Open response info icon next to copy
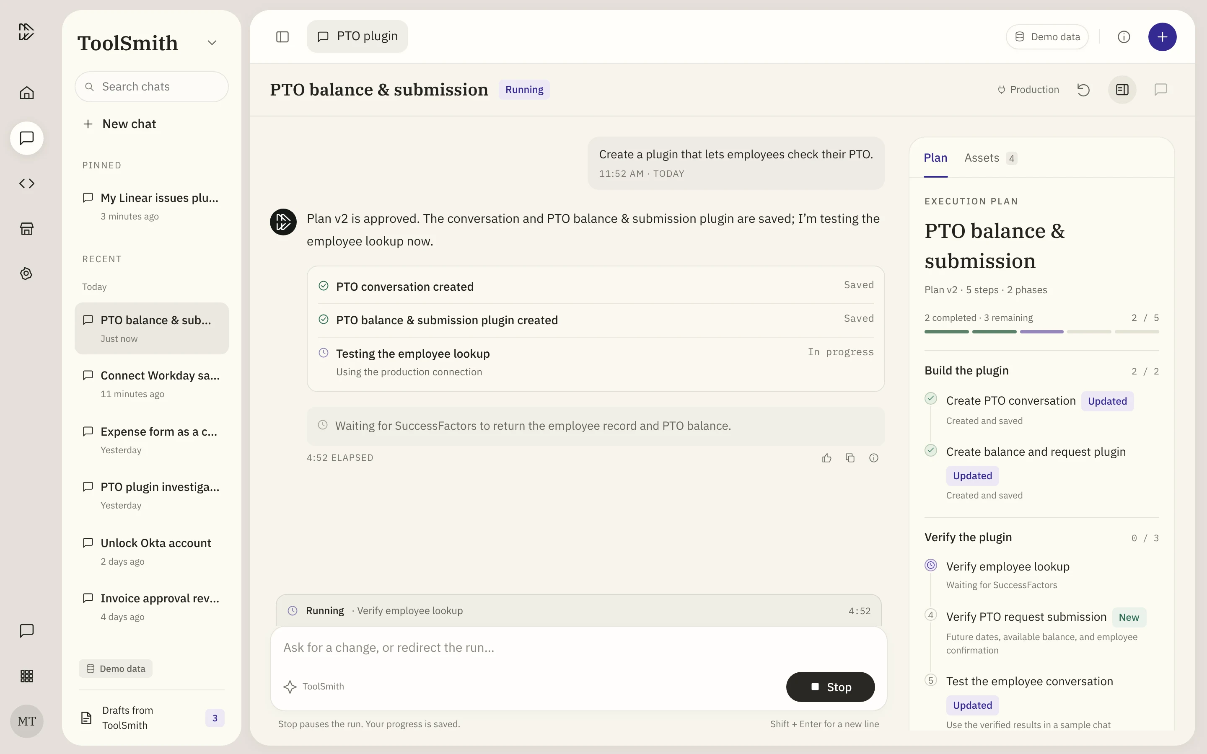 pyautogui.click(x=874, y=458)
